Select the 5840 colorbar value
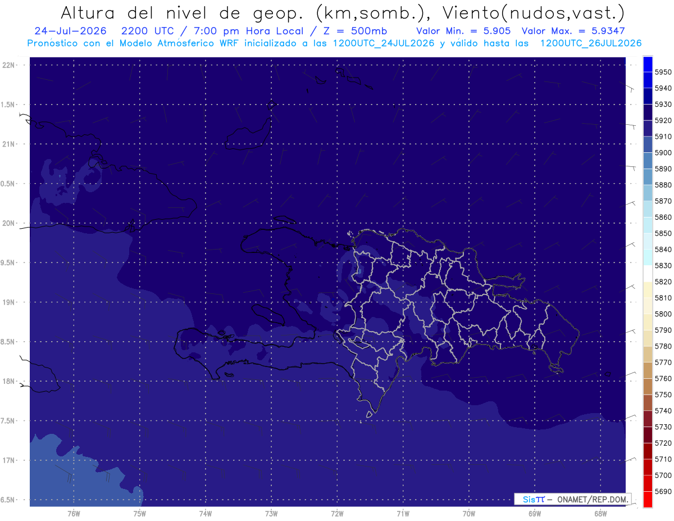The width and height of the screenshot is (674, 521). click(663, 249)
